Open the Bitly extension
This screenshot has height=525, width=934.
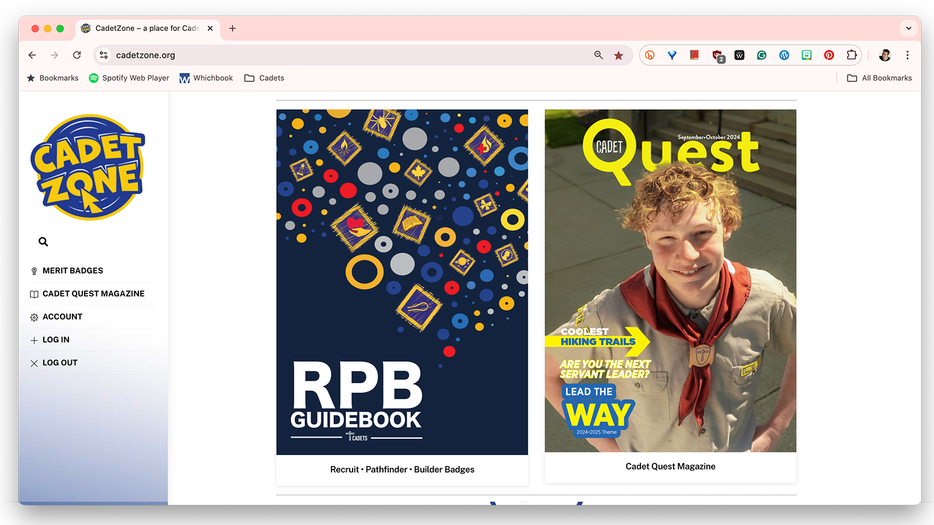click(x=650, y=55)
